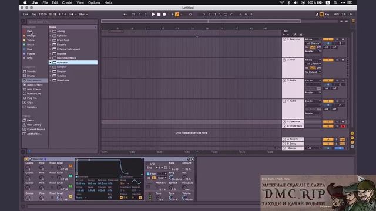Arm the 2 MIDI track
This screenshot has width=376, height=211.
pos(343,60)
